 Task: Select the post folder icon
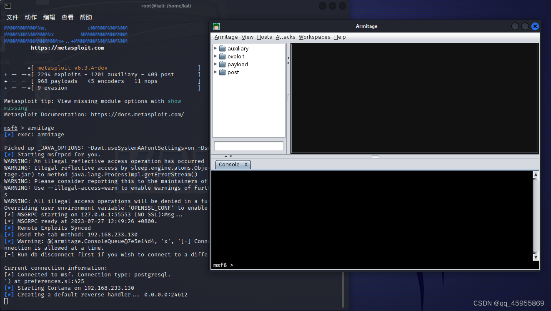222,72
